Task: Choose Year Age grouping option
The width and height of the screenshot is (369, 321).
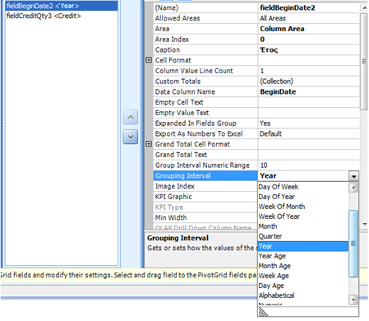Action: click(272, 256)
